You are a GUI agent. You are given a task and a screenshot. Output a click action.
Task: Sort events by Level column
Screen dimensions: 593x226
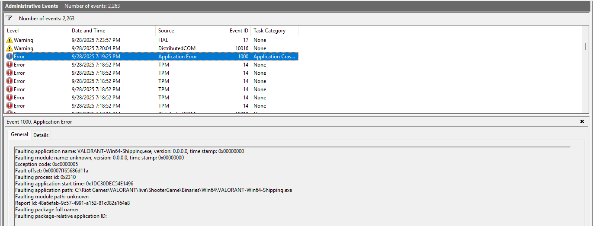point(37,31)
